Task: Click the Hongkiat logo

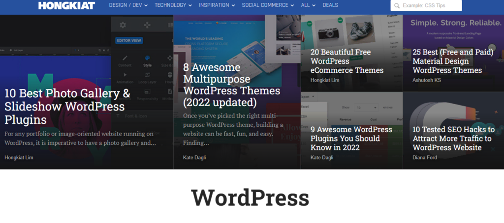Action: [66, 5]
